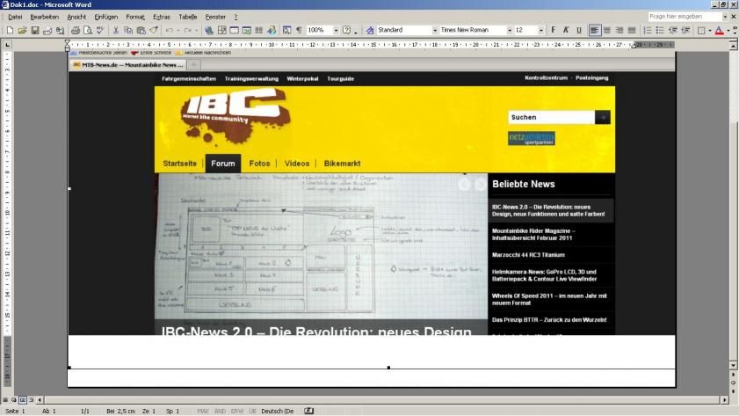Open the Fenster menu
Image resolution: width=739 pixels, height=416 pixels.
pyautogui.click(x=215, y=17)
